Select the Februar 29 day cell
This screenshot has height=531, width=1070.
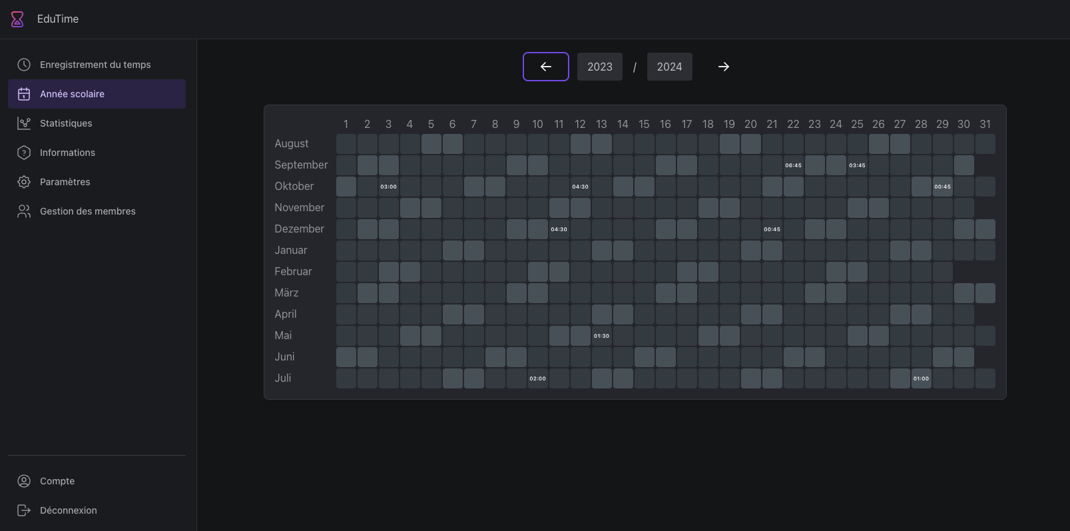pyautogui.click(x=943, y=272)
